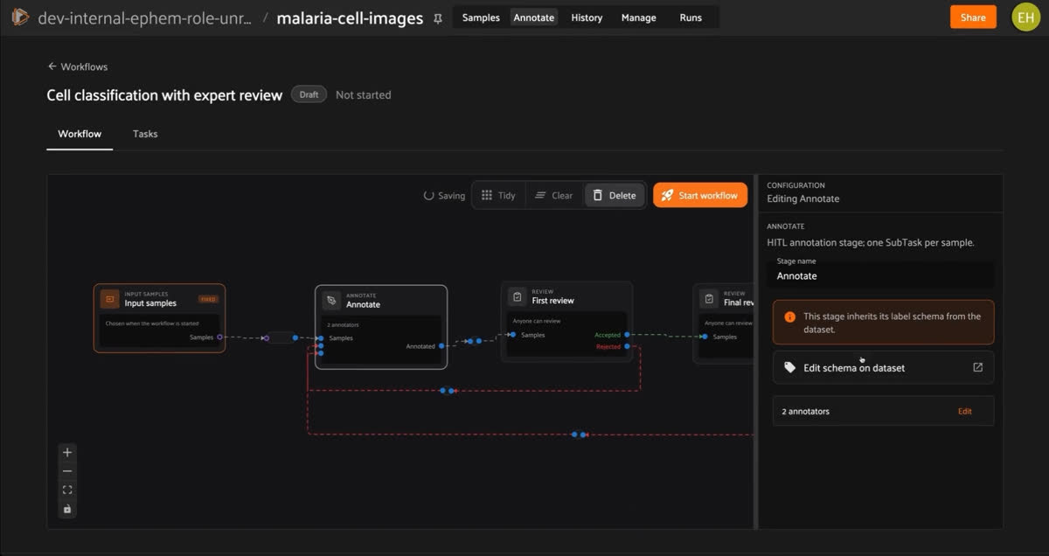Click the app logo icon at top left
This screenshot has width=1049, height=556.
click(x=20, y=17)
